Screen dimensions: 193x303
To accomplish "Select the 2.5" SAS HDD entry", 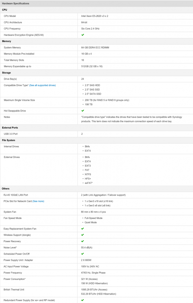I will 92,85.
